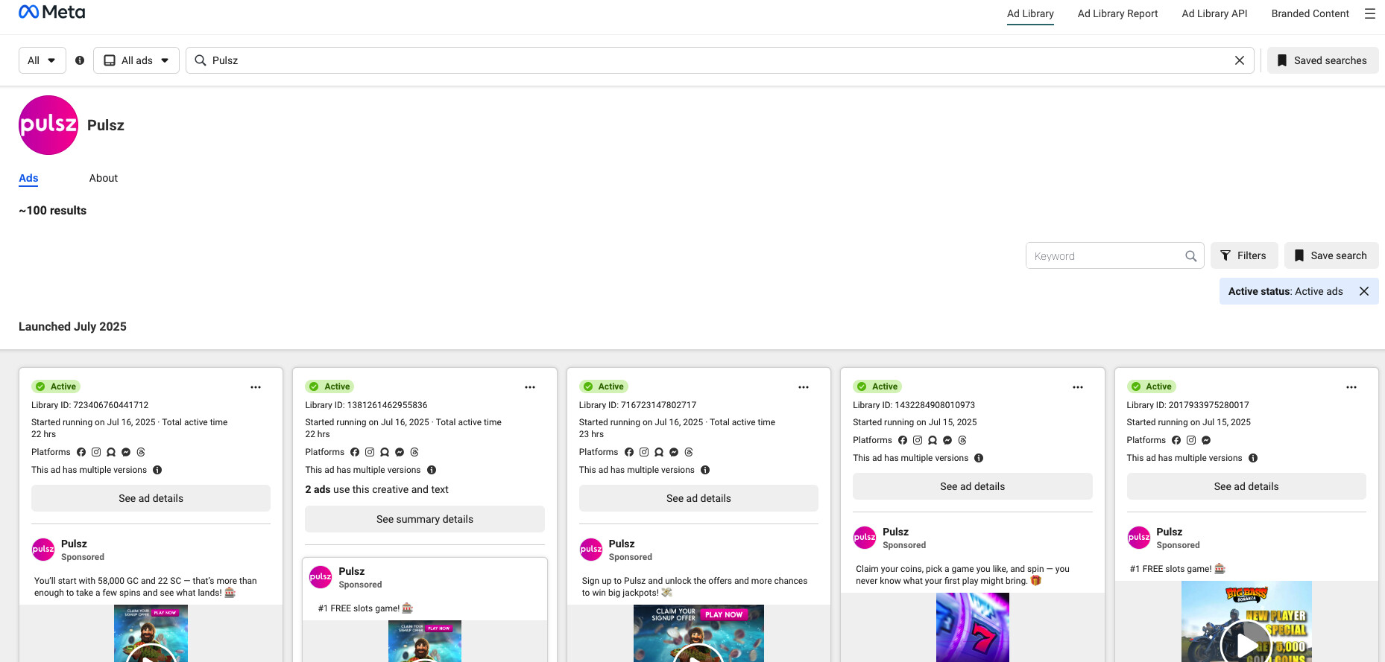Switch to the About tab
This screenshot has width=1385, height=662.
click(x=104, y=178)
